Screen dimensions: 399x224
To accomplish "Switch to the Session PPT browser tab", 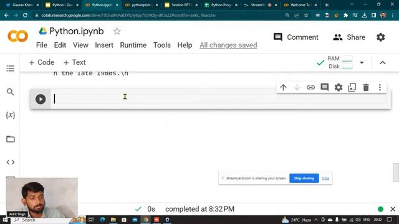I will coord(181,5).
